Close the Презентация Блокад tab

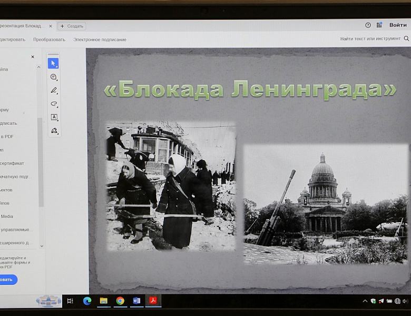click(x=51, y=26)
